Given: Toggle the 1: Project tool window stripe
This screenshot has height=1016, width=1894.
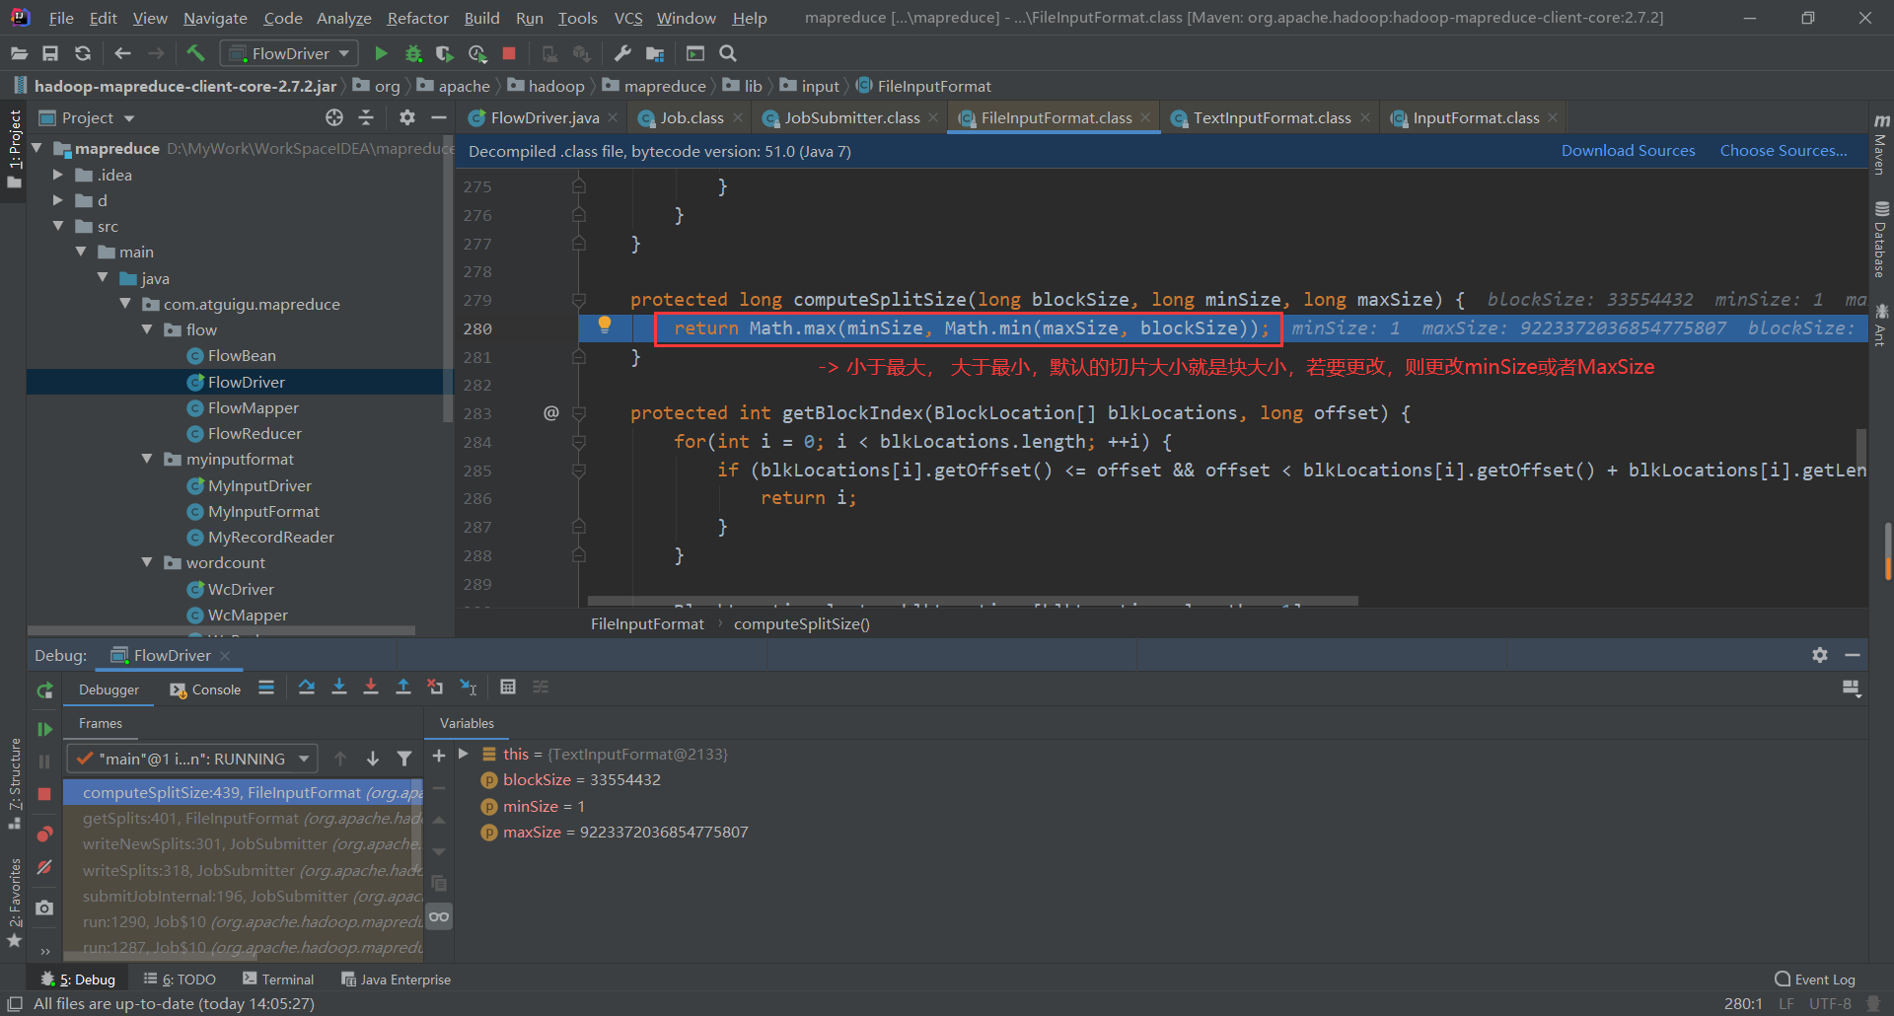Looking at the screenshot, I should coord(14,148).
